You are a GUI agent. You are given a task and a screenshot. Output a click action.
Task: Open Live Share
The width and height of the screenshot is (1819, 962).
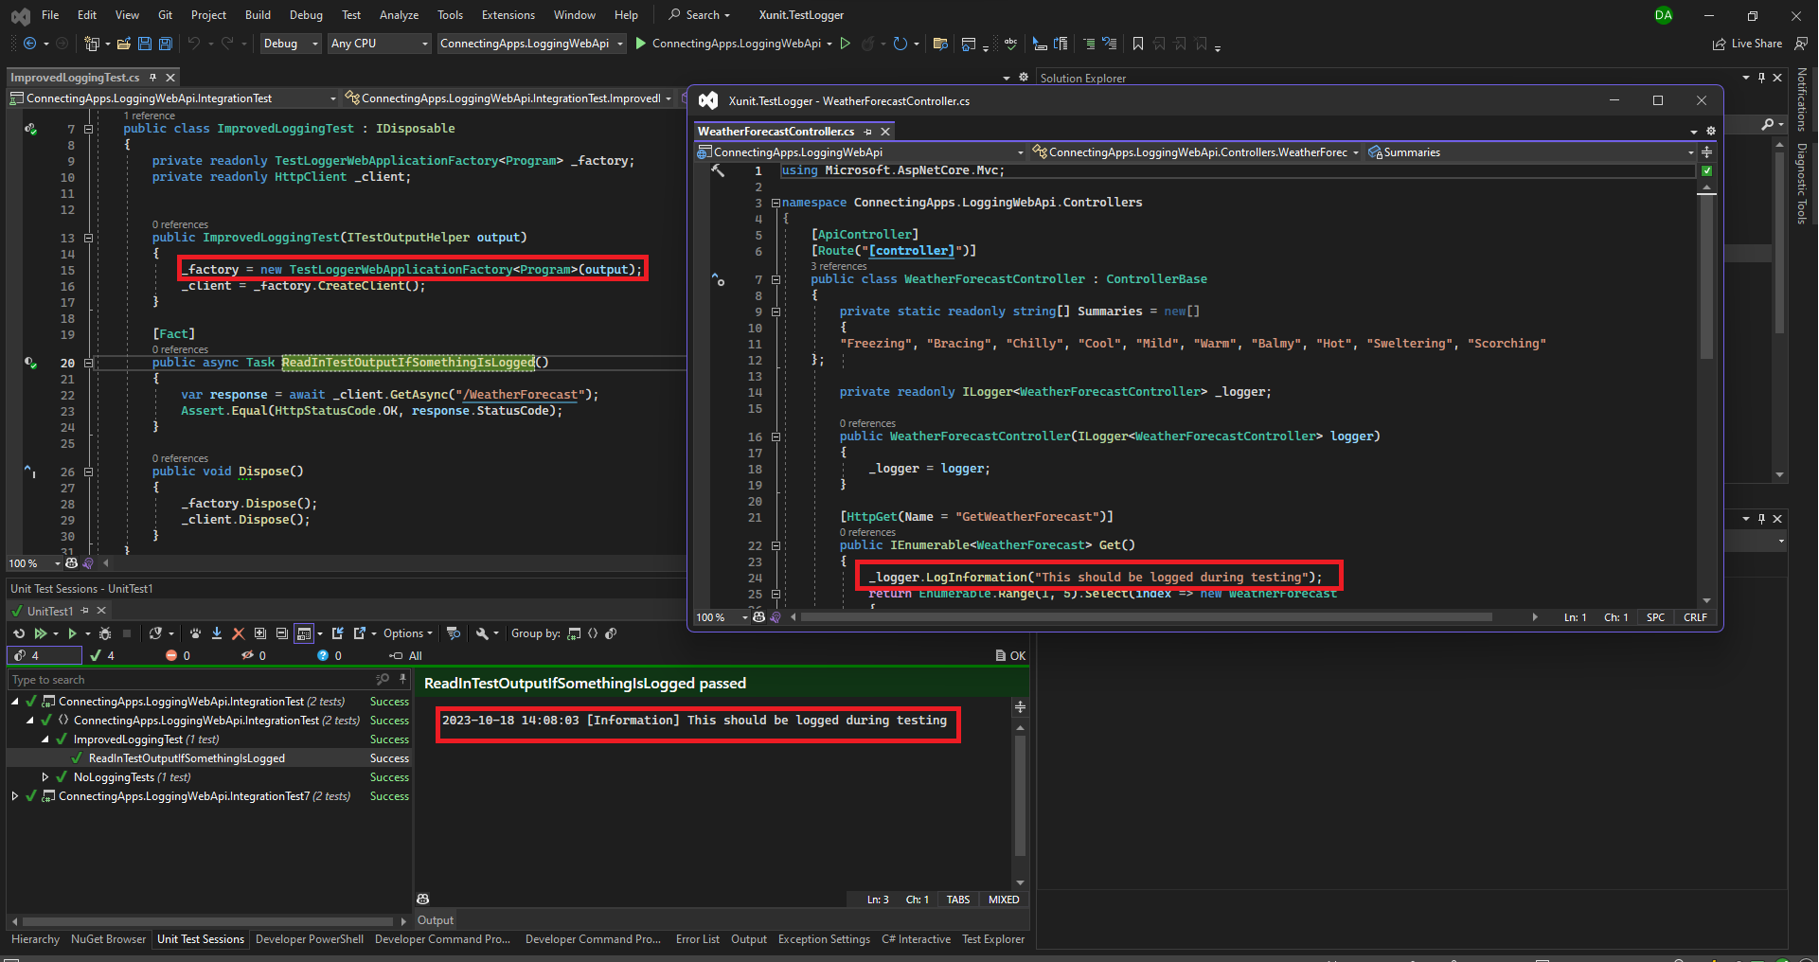coord(1747,44)
